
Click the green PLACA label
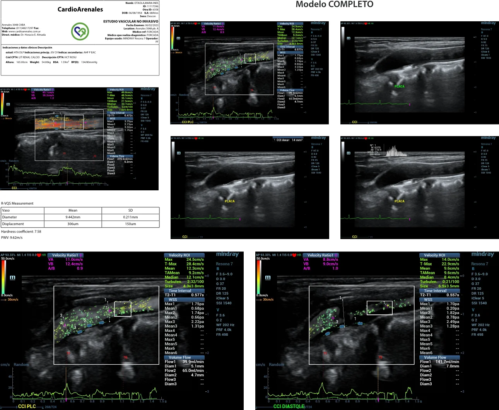[400, 86]
